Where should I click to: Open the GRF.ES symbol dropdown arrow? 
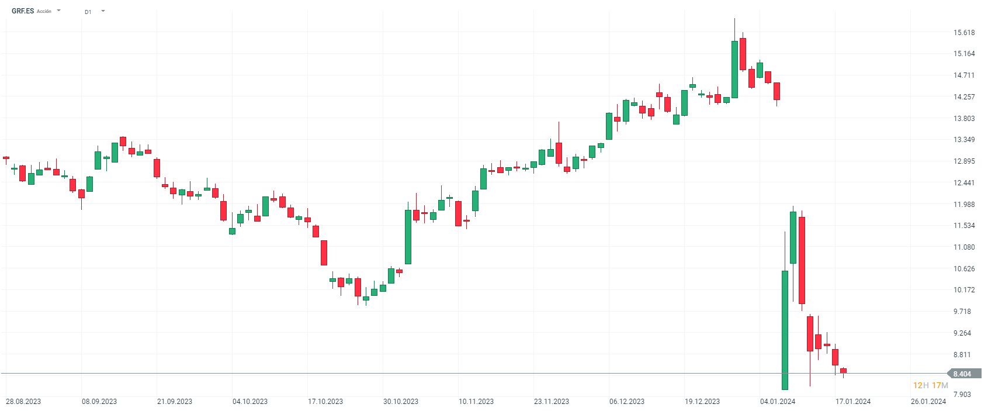(x=58, y=11)
